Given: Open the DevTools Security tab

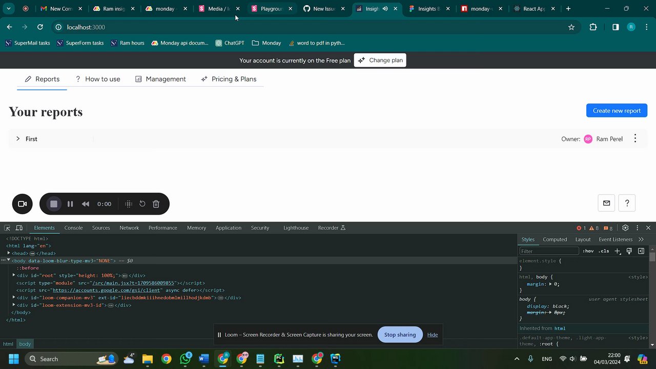Looking at the screenshot, I should [260, 228].
